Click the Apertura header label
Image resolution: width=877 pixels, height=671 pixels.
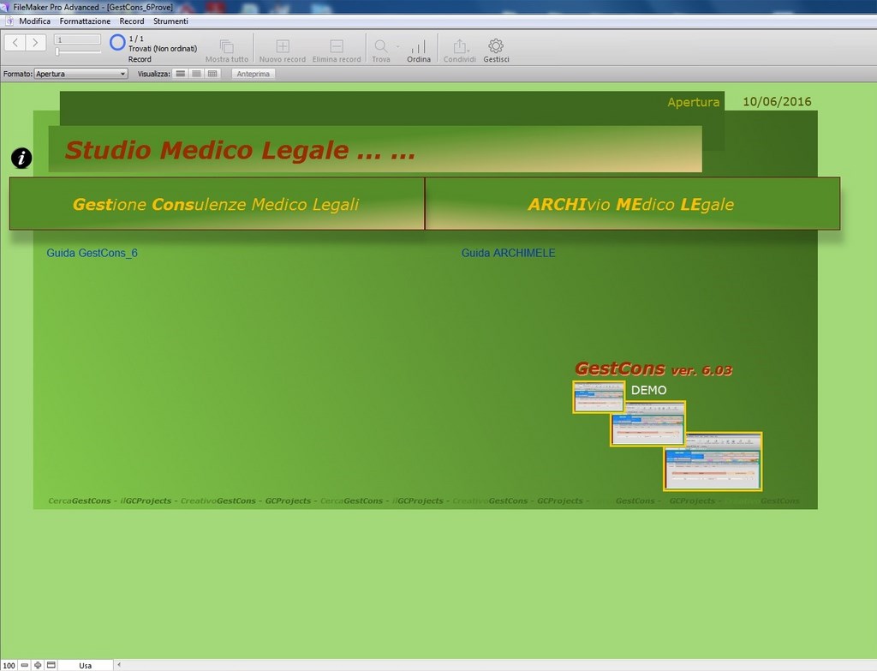(x=694, y=102)
